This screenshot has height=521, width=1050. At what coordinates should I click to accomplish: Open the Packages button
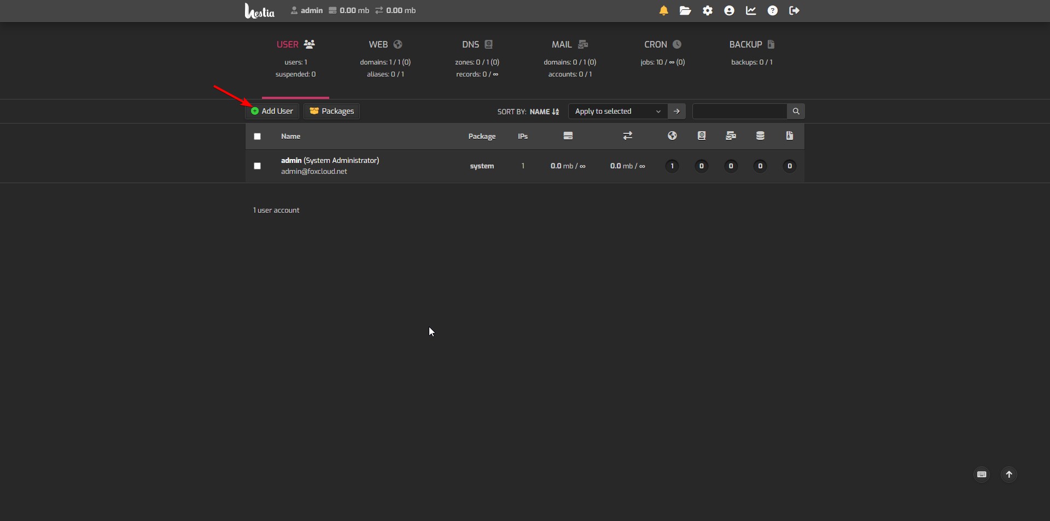tap(331, 112)
